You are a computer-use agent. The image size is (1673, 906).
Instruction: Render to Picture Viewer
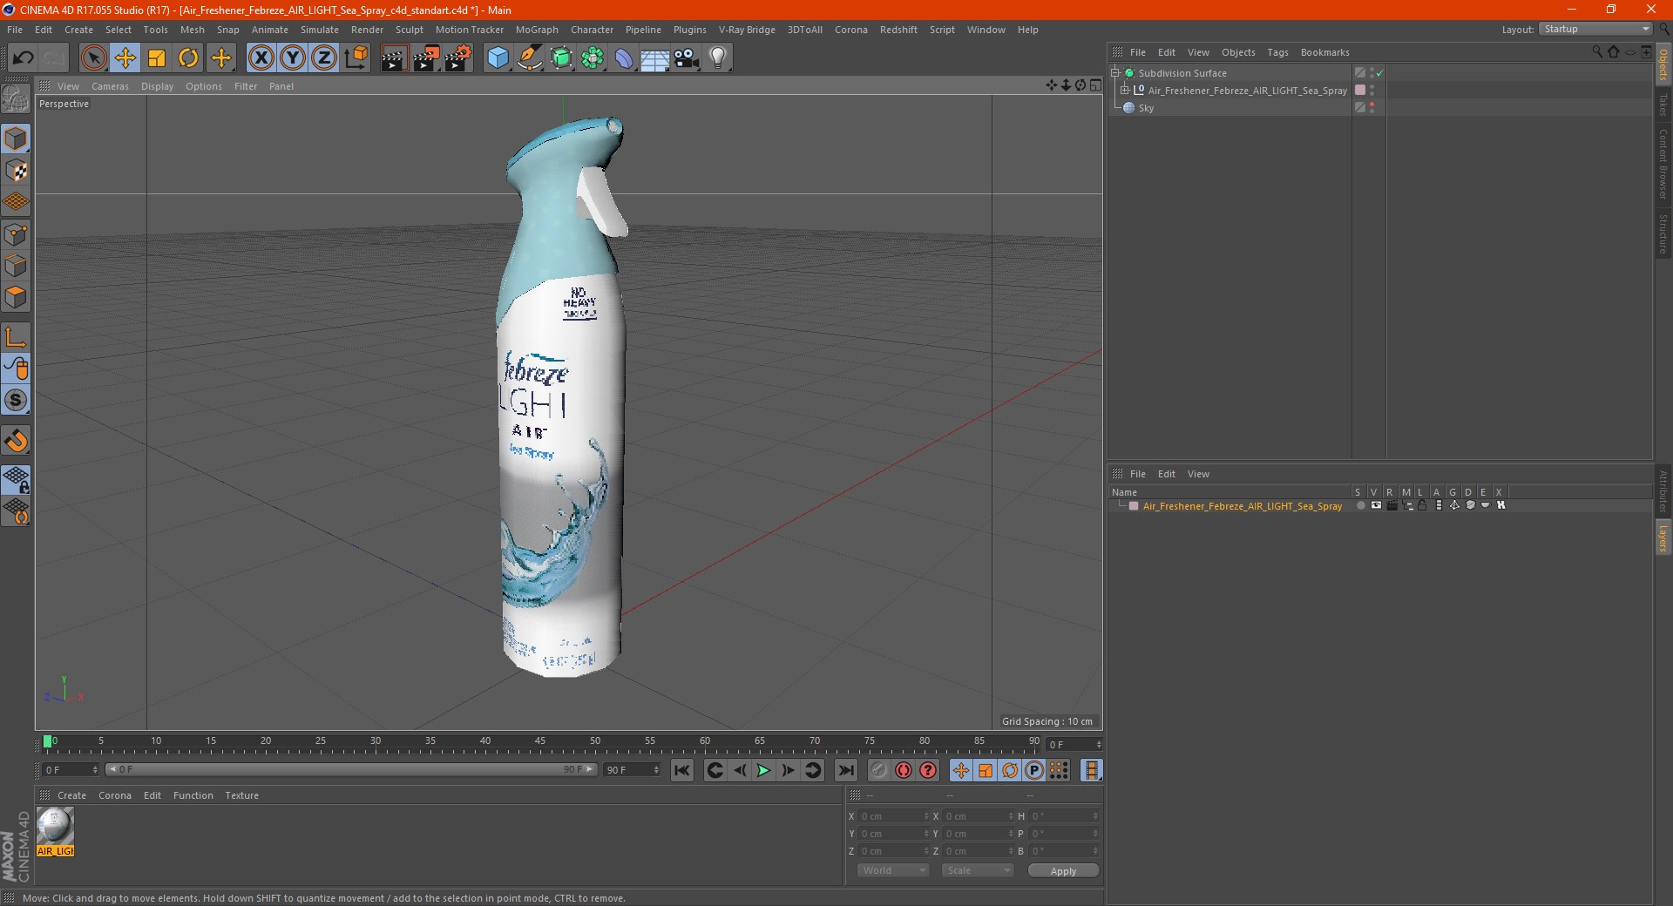(x=426, y=58)
